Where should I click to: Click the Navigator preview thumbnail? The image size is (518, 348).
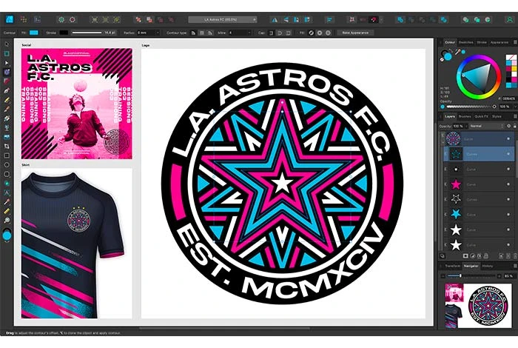click(477, 306)
